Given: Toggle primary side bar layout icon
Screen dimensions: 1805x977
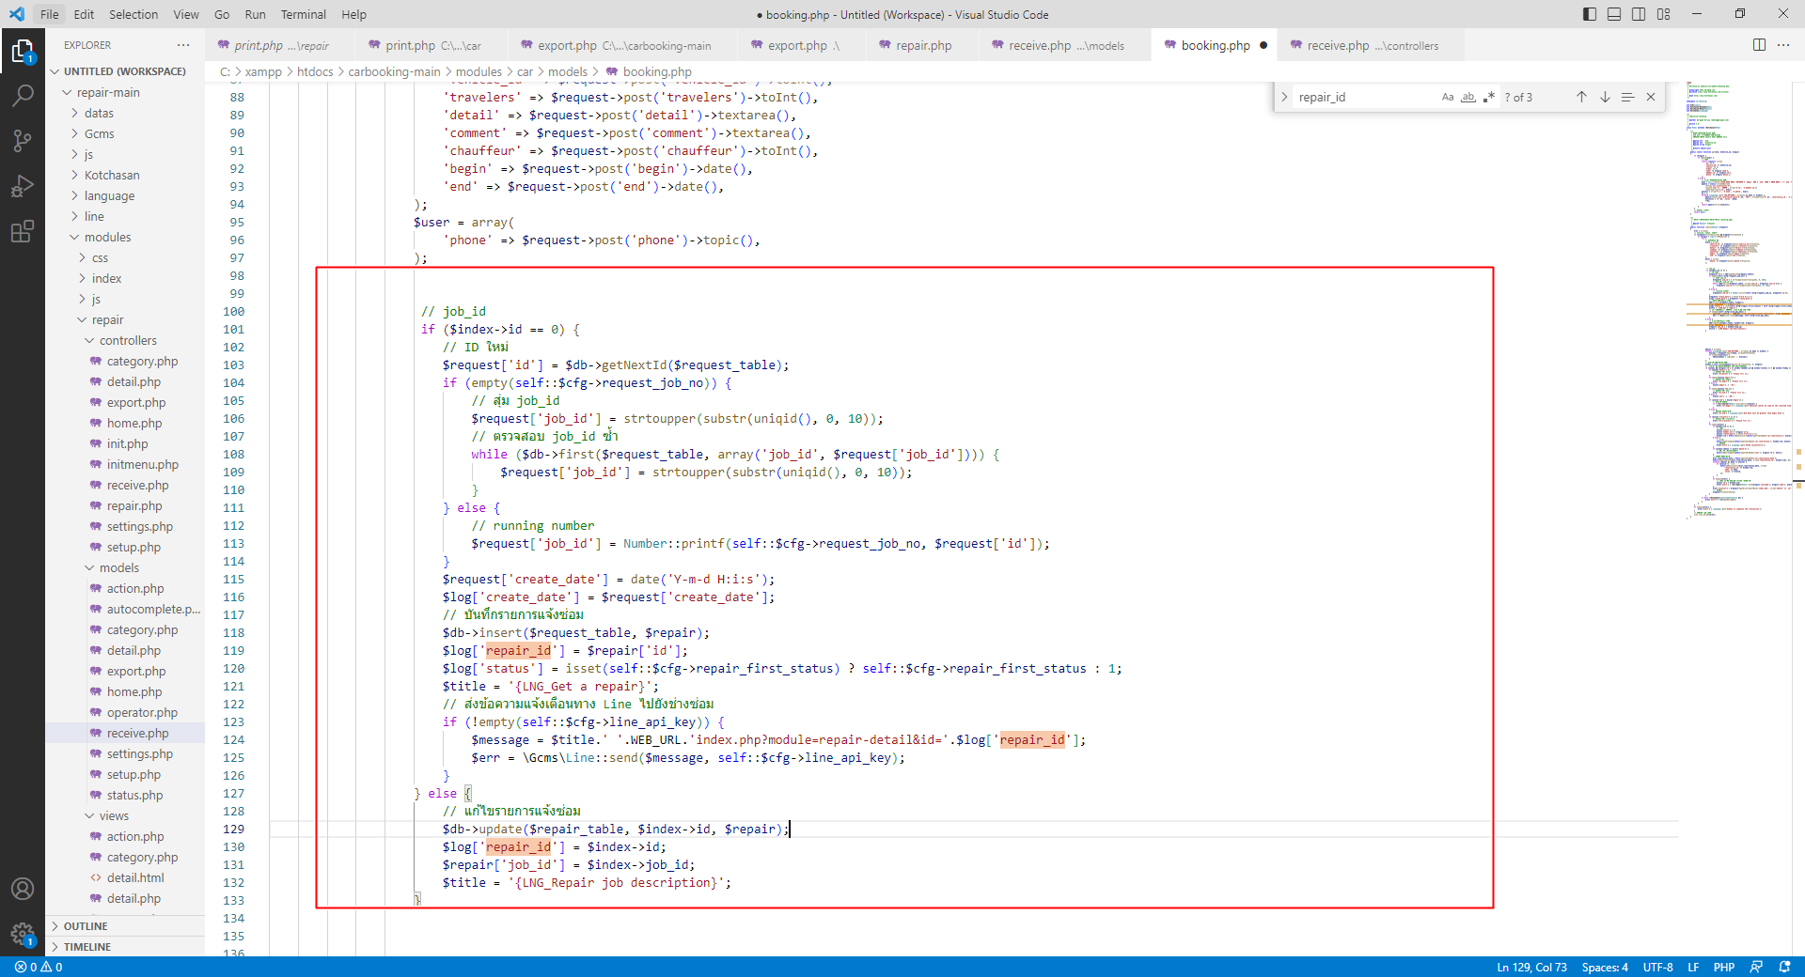Looking at the screenshot, I should (x=1590, y=14).
